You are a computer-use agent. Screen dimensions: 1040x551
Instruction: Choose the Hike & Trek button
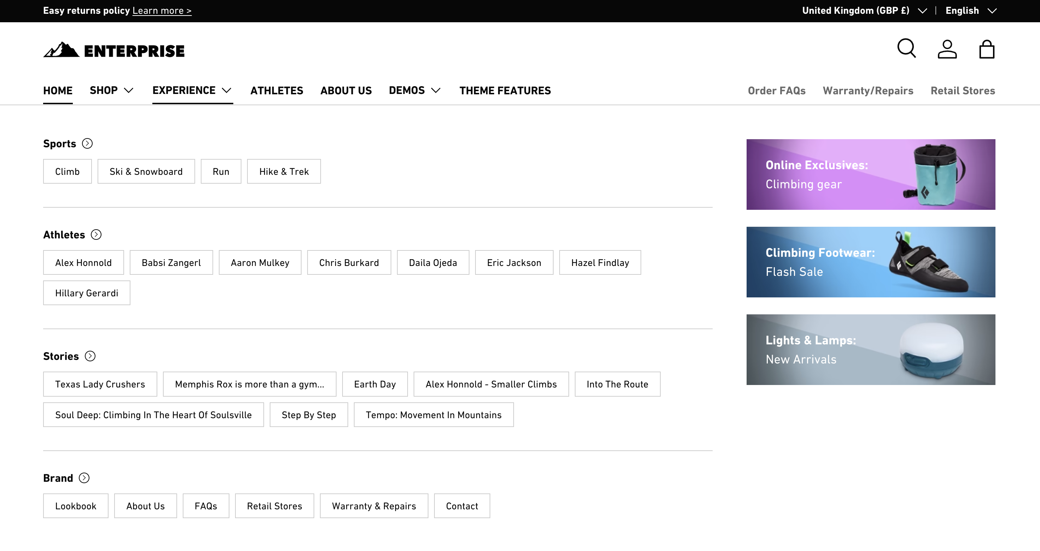(x=284, y=171)
